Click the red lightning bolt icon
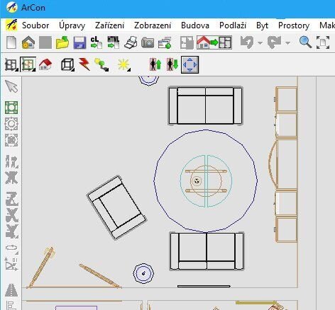Screen dimensions: 335x310 (84, 64)
